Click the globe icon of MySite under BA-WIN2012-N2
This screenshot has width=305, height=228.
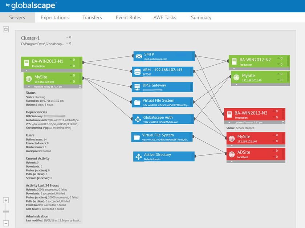point(236,77)
